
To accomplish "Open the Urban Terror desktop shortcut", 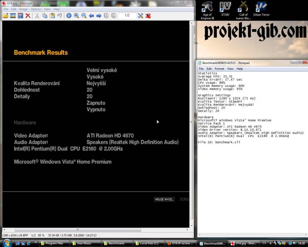I will tap(261, 9).
